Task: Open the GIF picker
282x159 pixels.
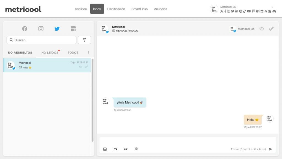Action: click(x=126, y=149)
